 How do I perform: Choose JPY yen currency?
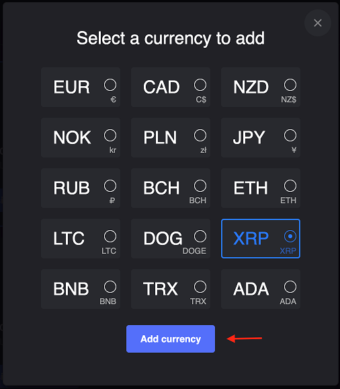[x=261, y=138]
